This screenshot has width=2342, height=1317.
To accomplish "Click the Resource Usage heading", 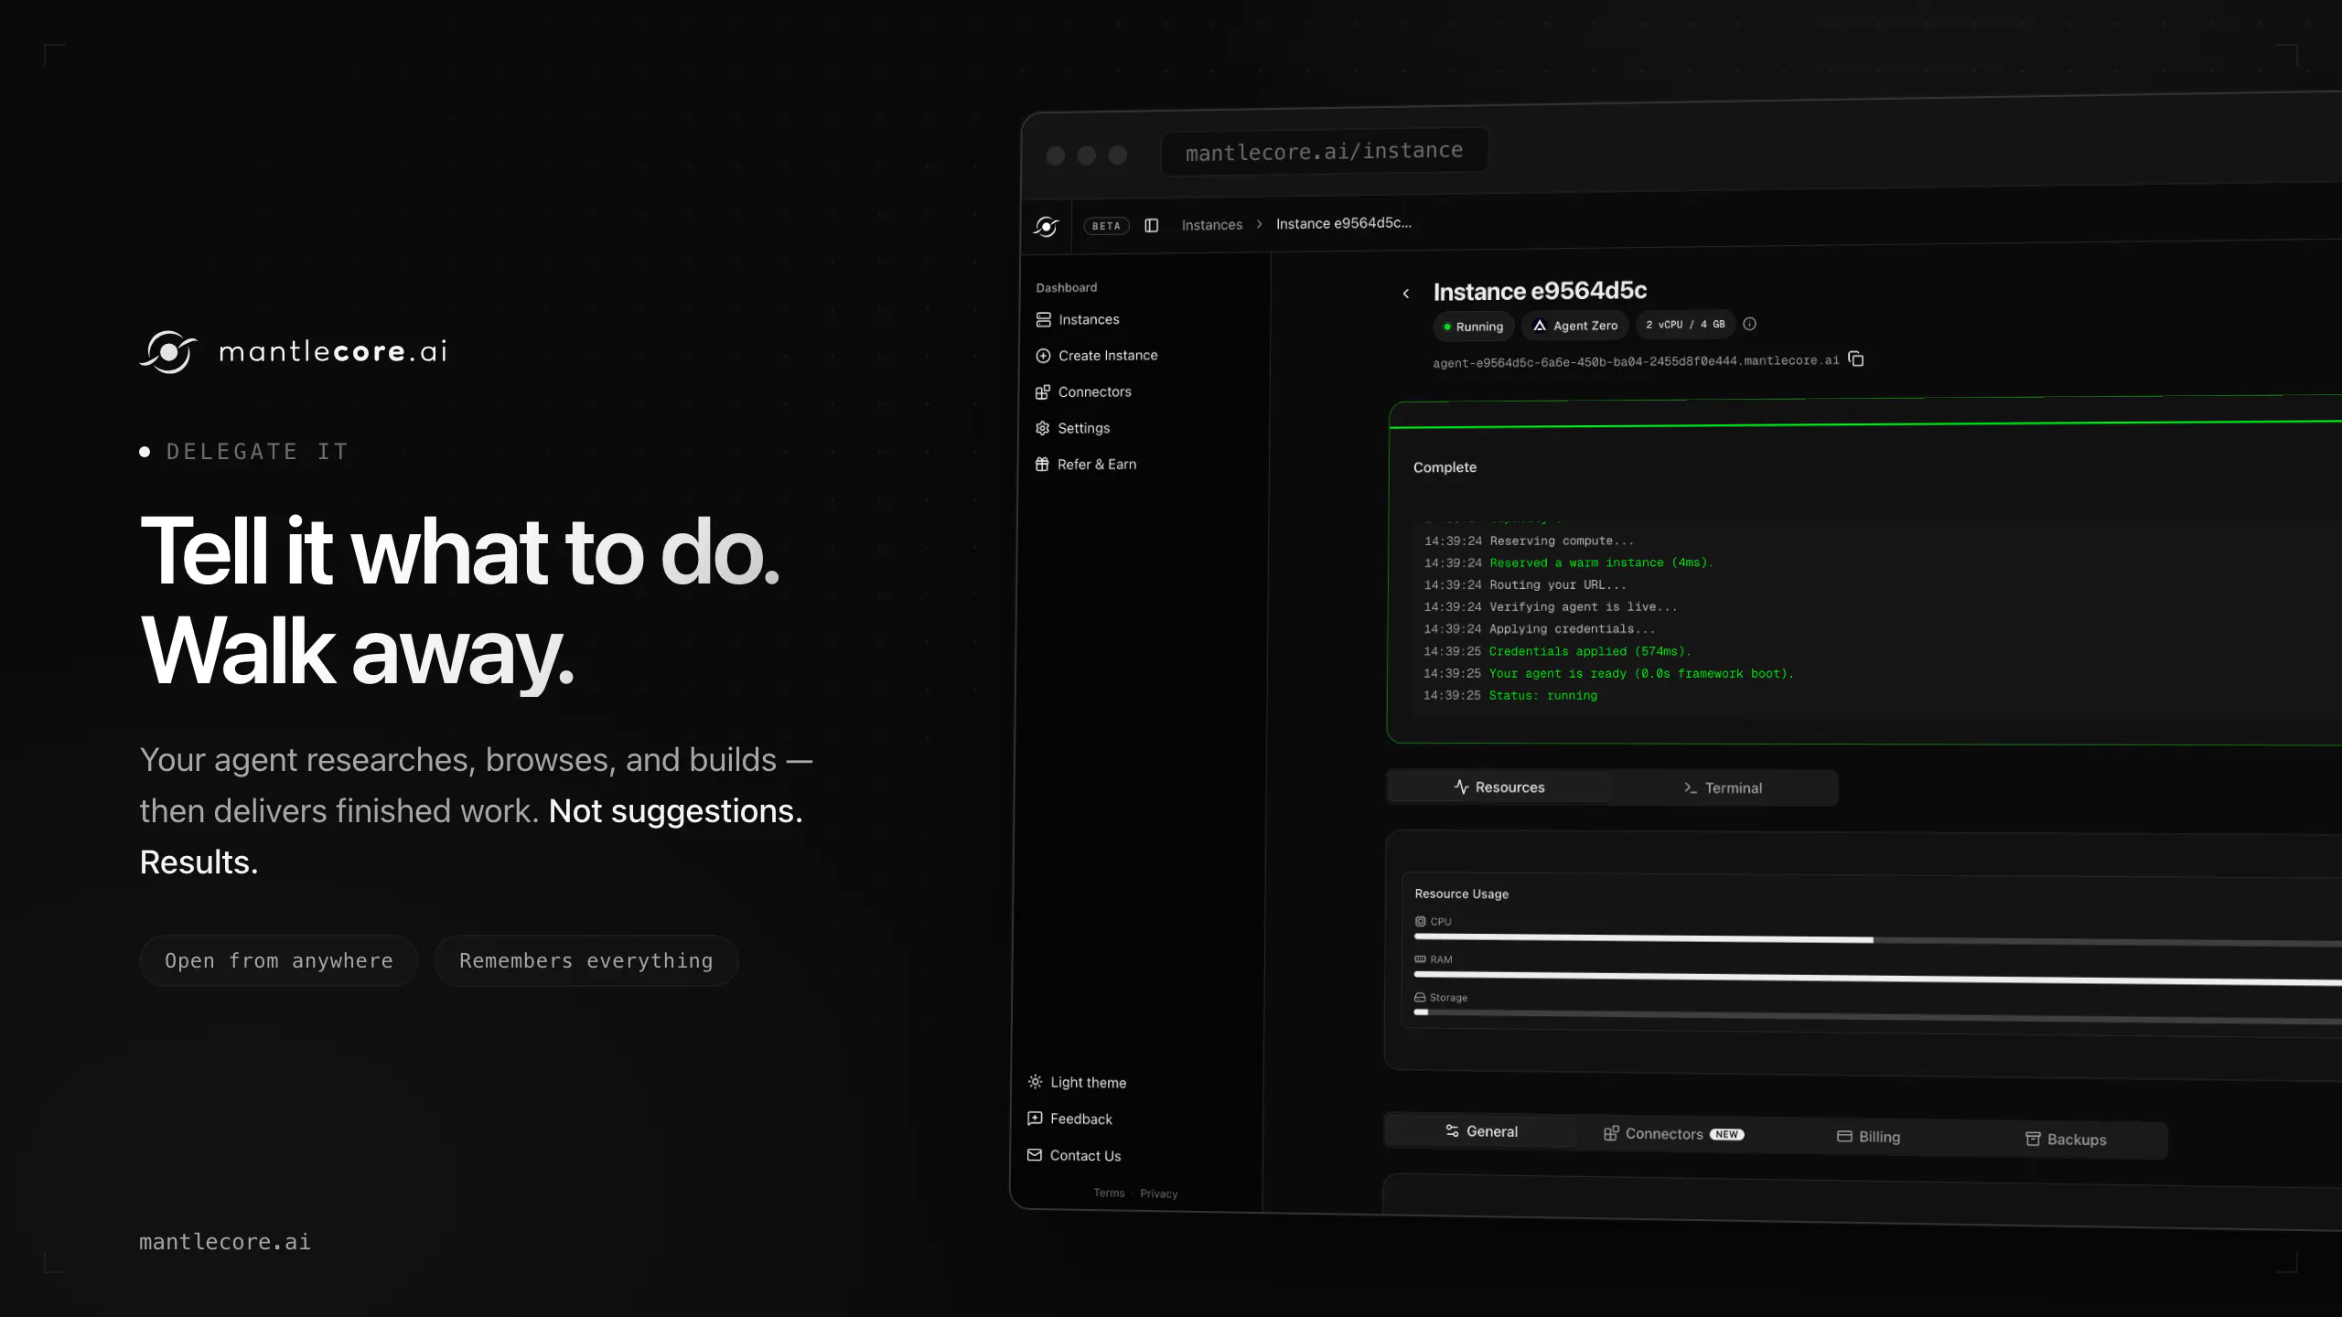I will coord(1461,894).
